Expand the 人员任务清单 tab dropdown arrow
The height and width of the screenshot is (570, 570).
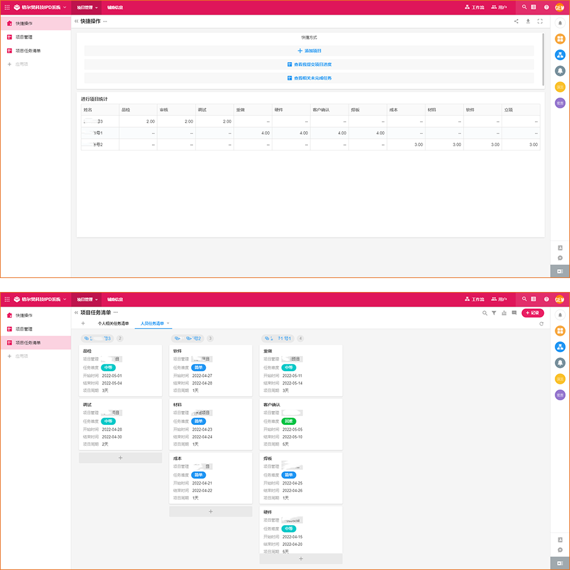coord(168,324)
